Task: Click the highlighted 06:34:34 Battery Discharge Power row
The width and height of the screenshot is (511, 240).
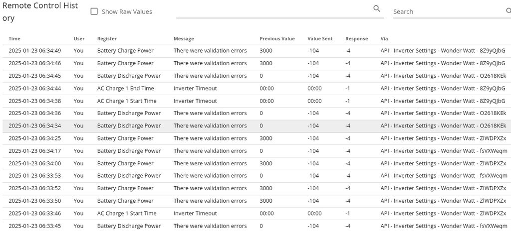Action: (129, 126)
